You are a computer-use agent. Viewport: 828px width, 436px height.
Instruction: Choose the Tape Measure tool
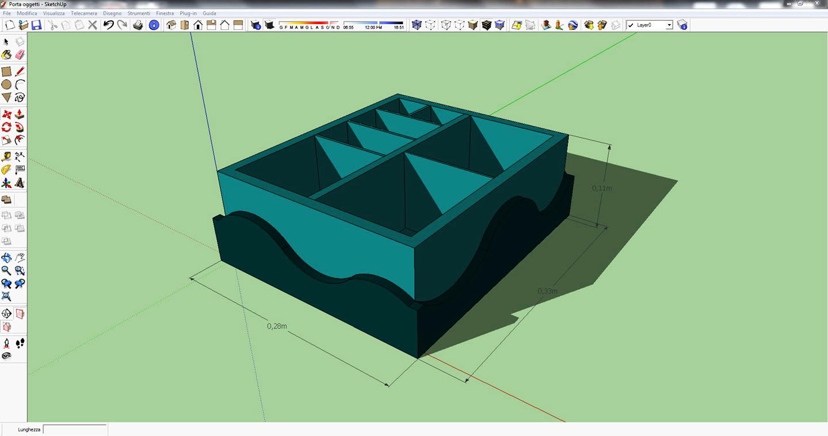tap(6, 156)
